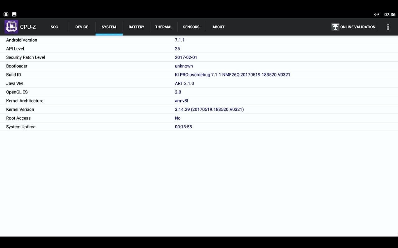Open the SENSORS tab

tap(191, 27)
